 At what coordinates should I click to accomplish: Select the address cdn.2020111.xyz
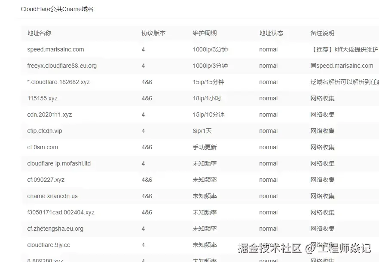pyautogui.click(x=49, y=114)
